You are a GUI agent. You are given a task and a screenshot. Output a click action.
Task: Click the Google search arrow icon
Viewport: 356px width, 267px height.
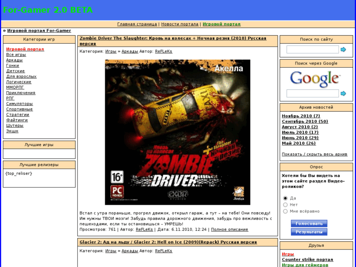343,94
